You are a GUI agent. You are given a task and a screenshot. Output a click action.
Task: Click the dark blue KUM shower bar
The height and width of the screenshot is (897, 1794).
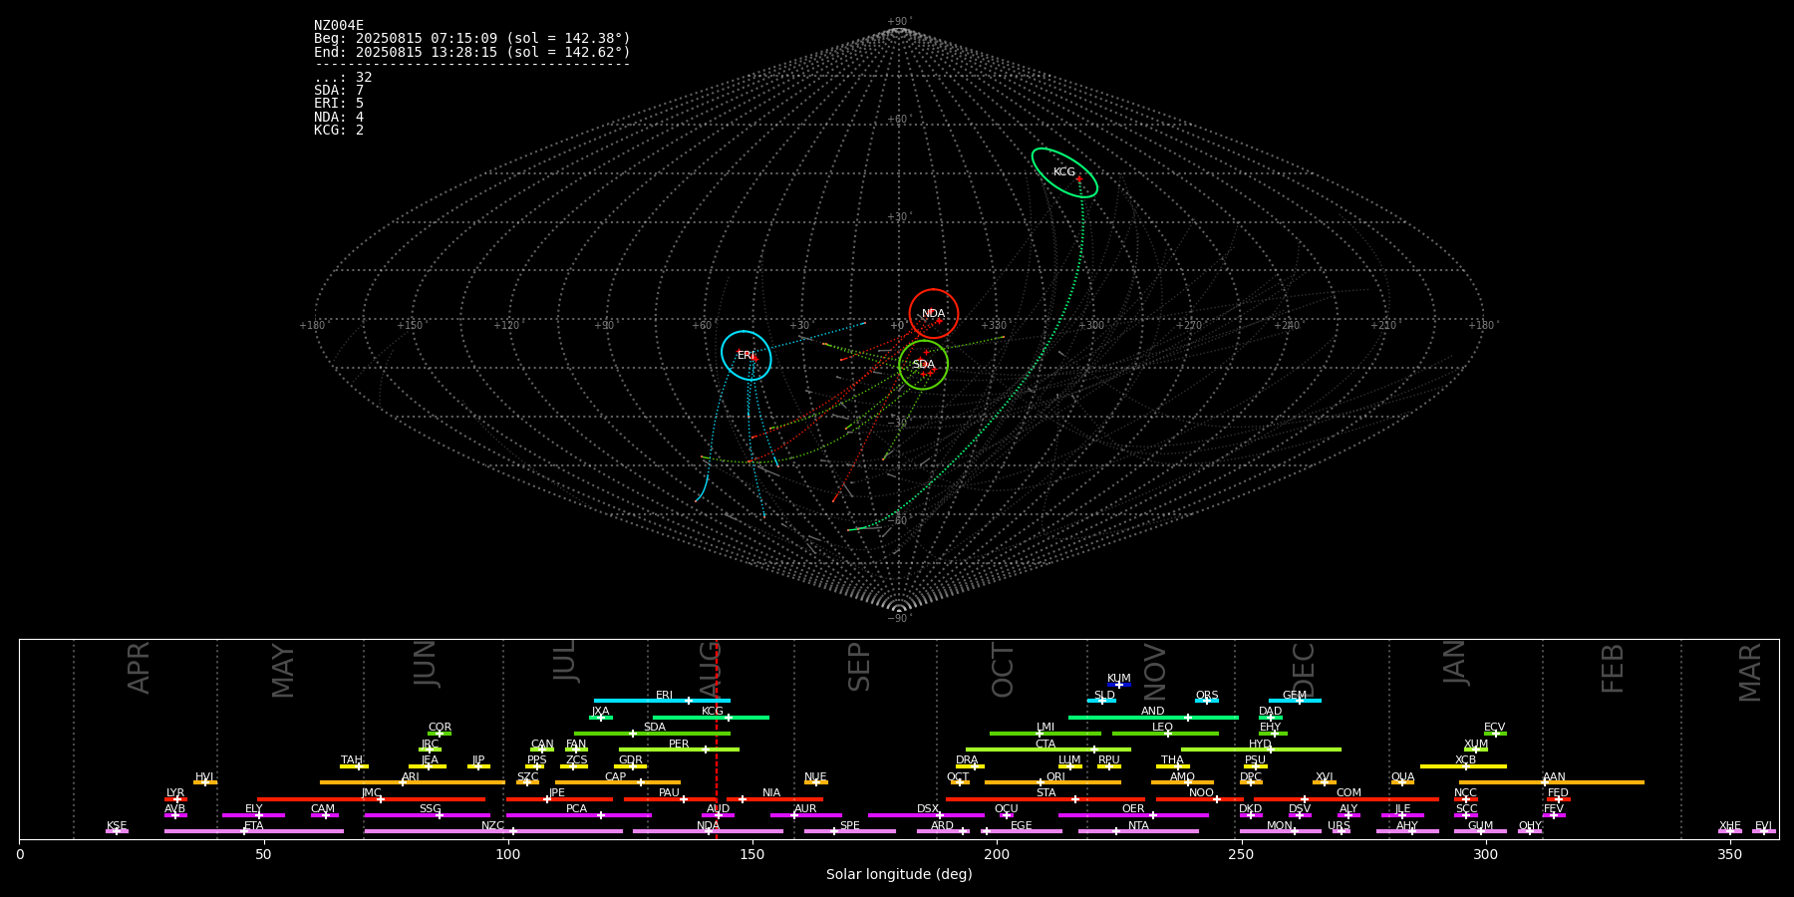[1119, 685]
